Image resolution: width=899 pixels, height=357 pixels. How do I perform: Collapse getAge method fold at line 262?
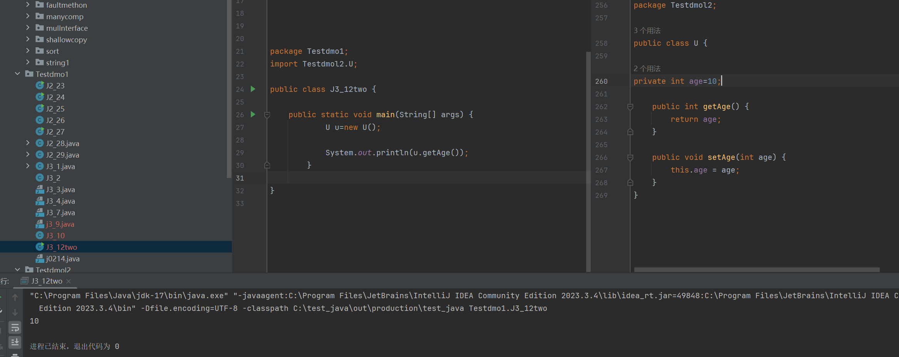[x=630, y=106]
